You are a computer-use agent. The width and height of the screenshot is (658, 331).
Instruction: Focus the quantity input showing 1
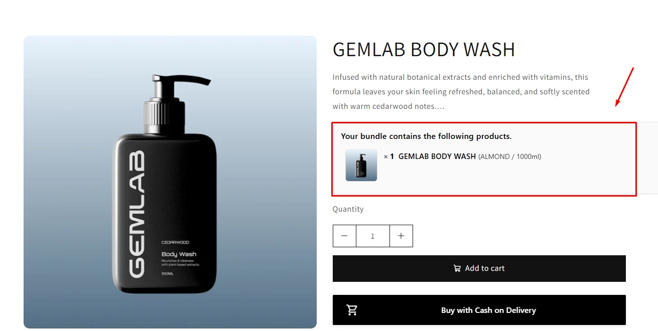coord(373,236)
